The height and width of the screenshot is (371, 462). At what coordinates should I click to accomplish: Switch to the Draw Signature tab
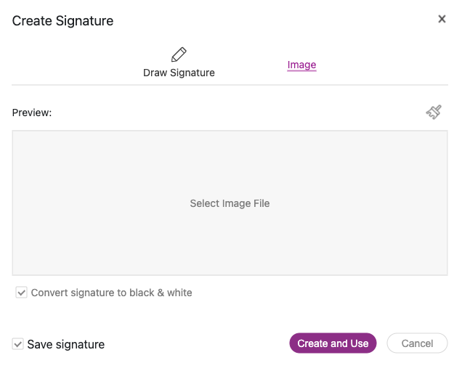click(x=179, y=62)
